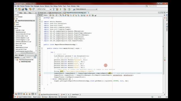Collapse the main method fold marker
Viewport: 181px width, 101px height.
pos(42,48)
